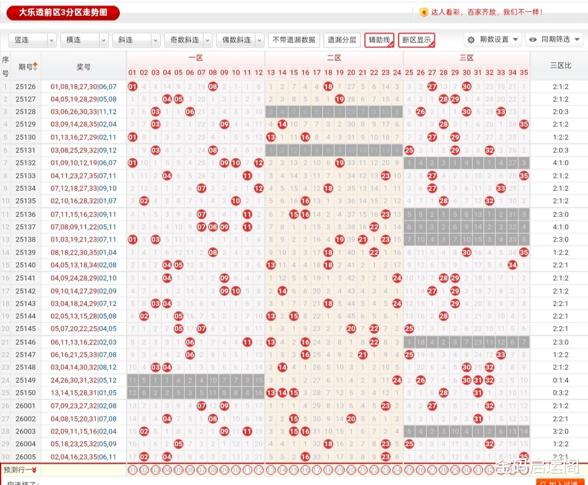Toggle the 不带遗漏数据 option
Viewport: 588px width, 485px height.
click(293, 40)
